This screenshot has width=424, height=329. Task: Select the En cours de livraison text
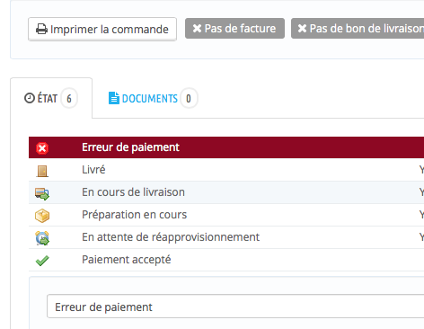coord(133,192)
